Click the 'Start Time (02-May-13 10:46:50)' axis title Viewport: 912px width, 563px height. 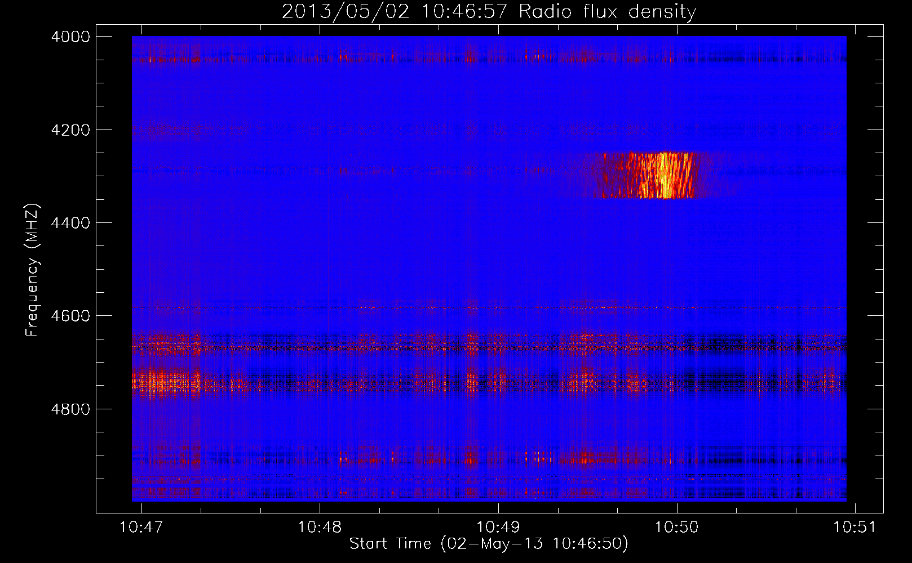(x=489, y=544)
